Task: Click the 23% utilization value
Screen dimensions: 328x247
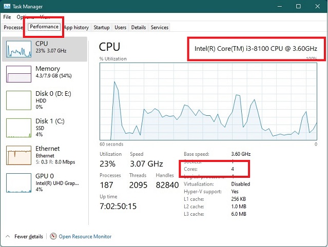Action: click(x=107, y=164)
